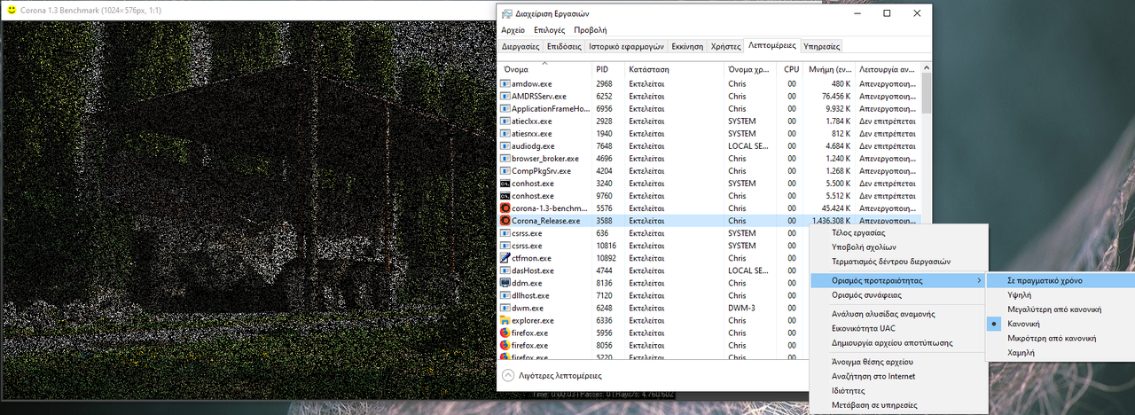Open the Προβολή menu
The height and width of the screenshot is (415, 1135).
(x=590, y=29)
